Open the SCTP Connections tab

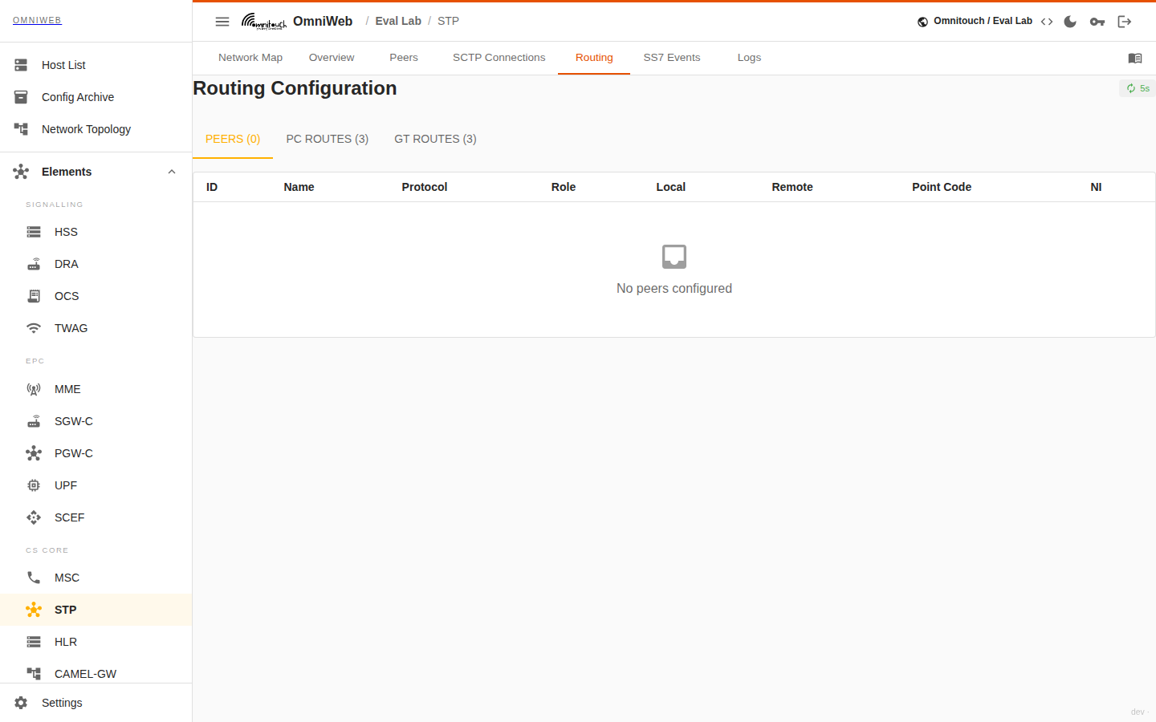point(499,58)
